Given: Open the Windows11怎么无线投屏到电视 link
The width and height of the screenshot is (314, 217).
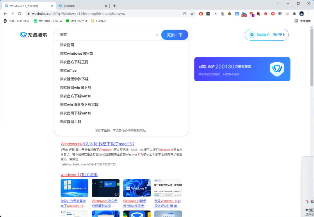Looking at the screenshot, I should [x=105, y=203].
